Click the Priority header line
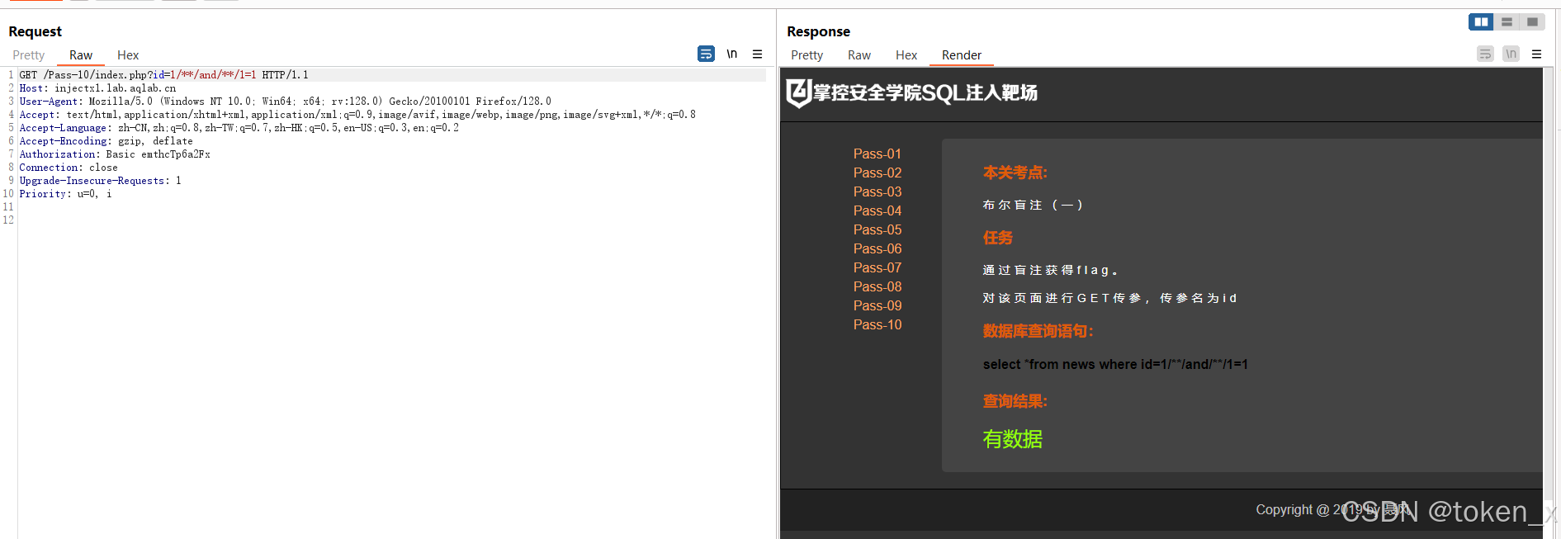The width and height of the screenshot is (1561, 539). click(65, 194)
